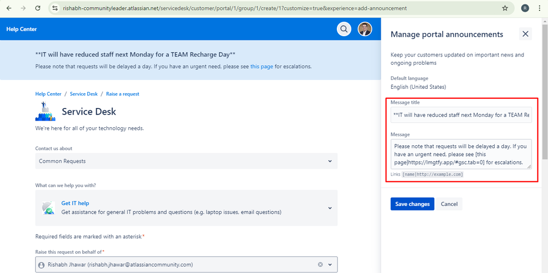This screenshot has height=273, width=548.
Task: Close the Manage portal announcements panel
Action: [526, 34]
